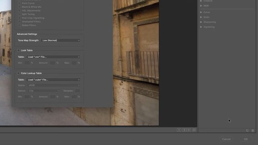Open the Tone Map Strength dropdown

(x=60, y=40)
